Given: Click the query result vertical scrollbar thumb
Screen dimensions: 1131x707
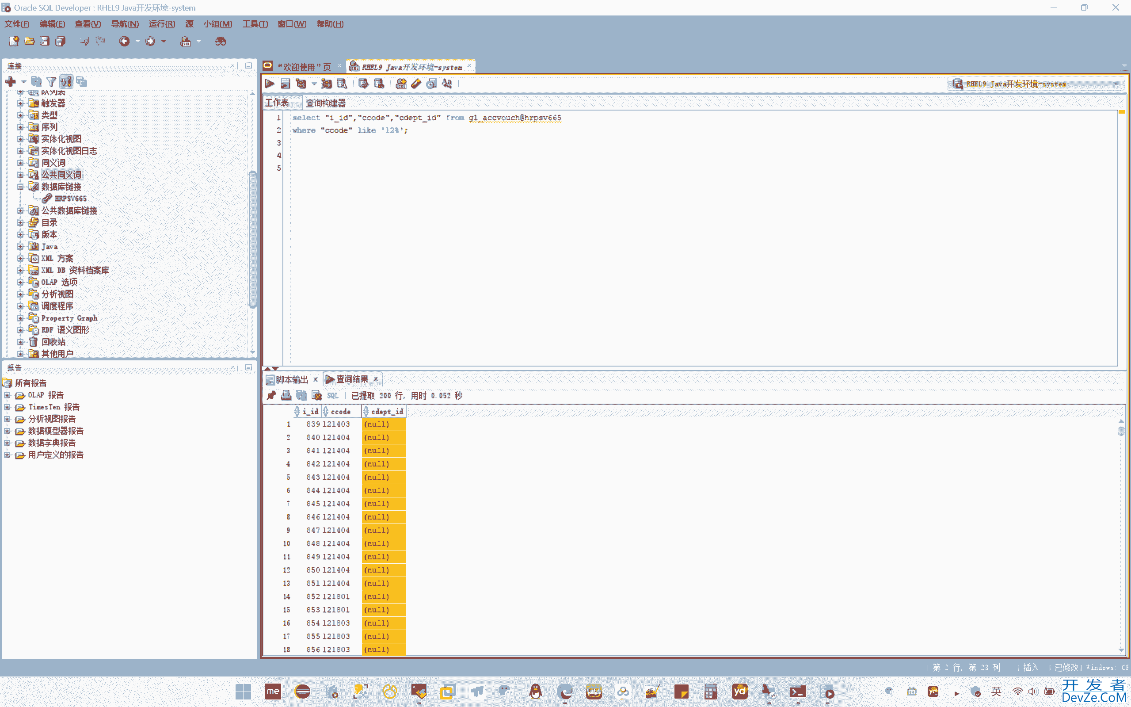Looking at the screenshot, I should (1121, 431).
